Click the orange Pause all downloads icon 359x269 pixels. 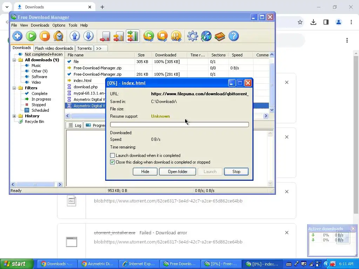(176, 36)
